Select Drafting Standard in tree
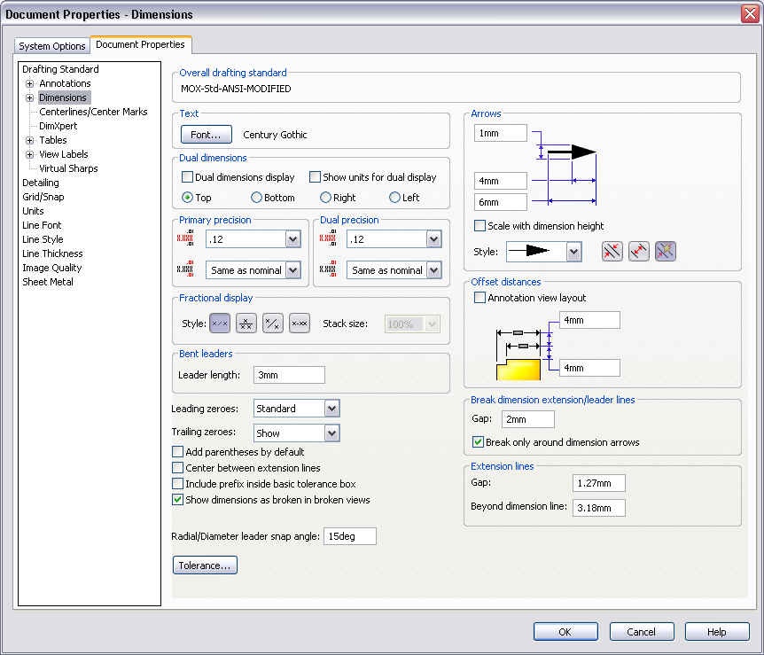The image size is (764, 655). (x=60, y=69)
